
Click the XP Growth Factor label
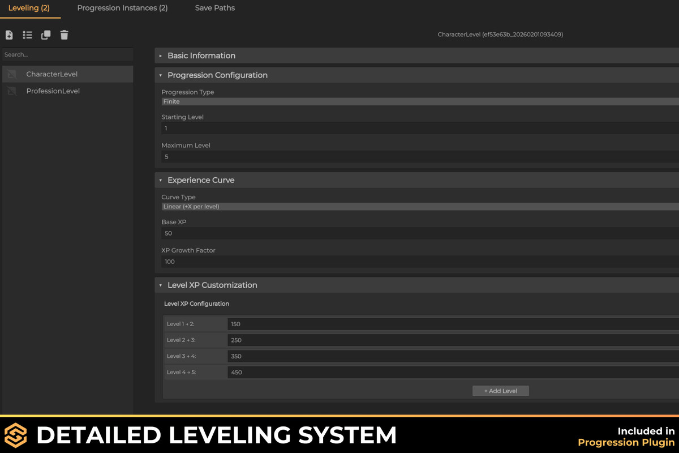pyautogui.click(x=188, y=250)
